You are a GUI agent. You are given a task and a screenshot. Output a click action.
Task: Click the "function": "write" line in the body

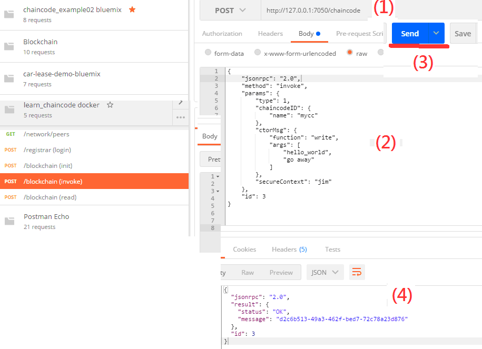point(304,137)
